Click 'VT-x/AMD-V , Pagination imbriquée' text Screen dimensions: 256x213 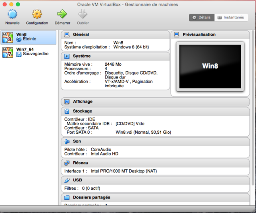[x=129, y=84]
